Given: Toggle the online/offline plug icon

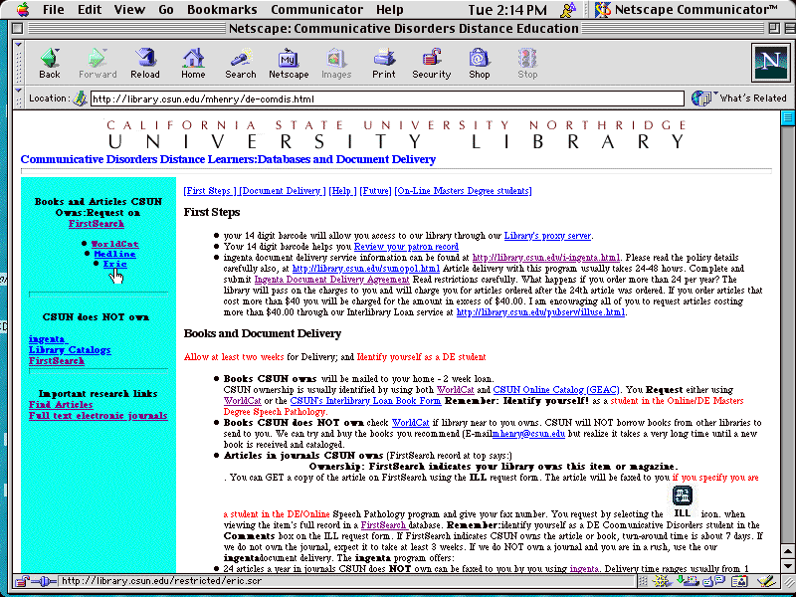Looking at the screenshot, I should point(44,580).
